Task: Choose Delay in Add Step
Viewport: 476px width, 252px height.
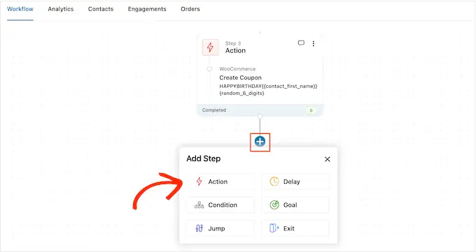Action: [x=295, y=181]
